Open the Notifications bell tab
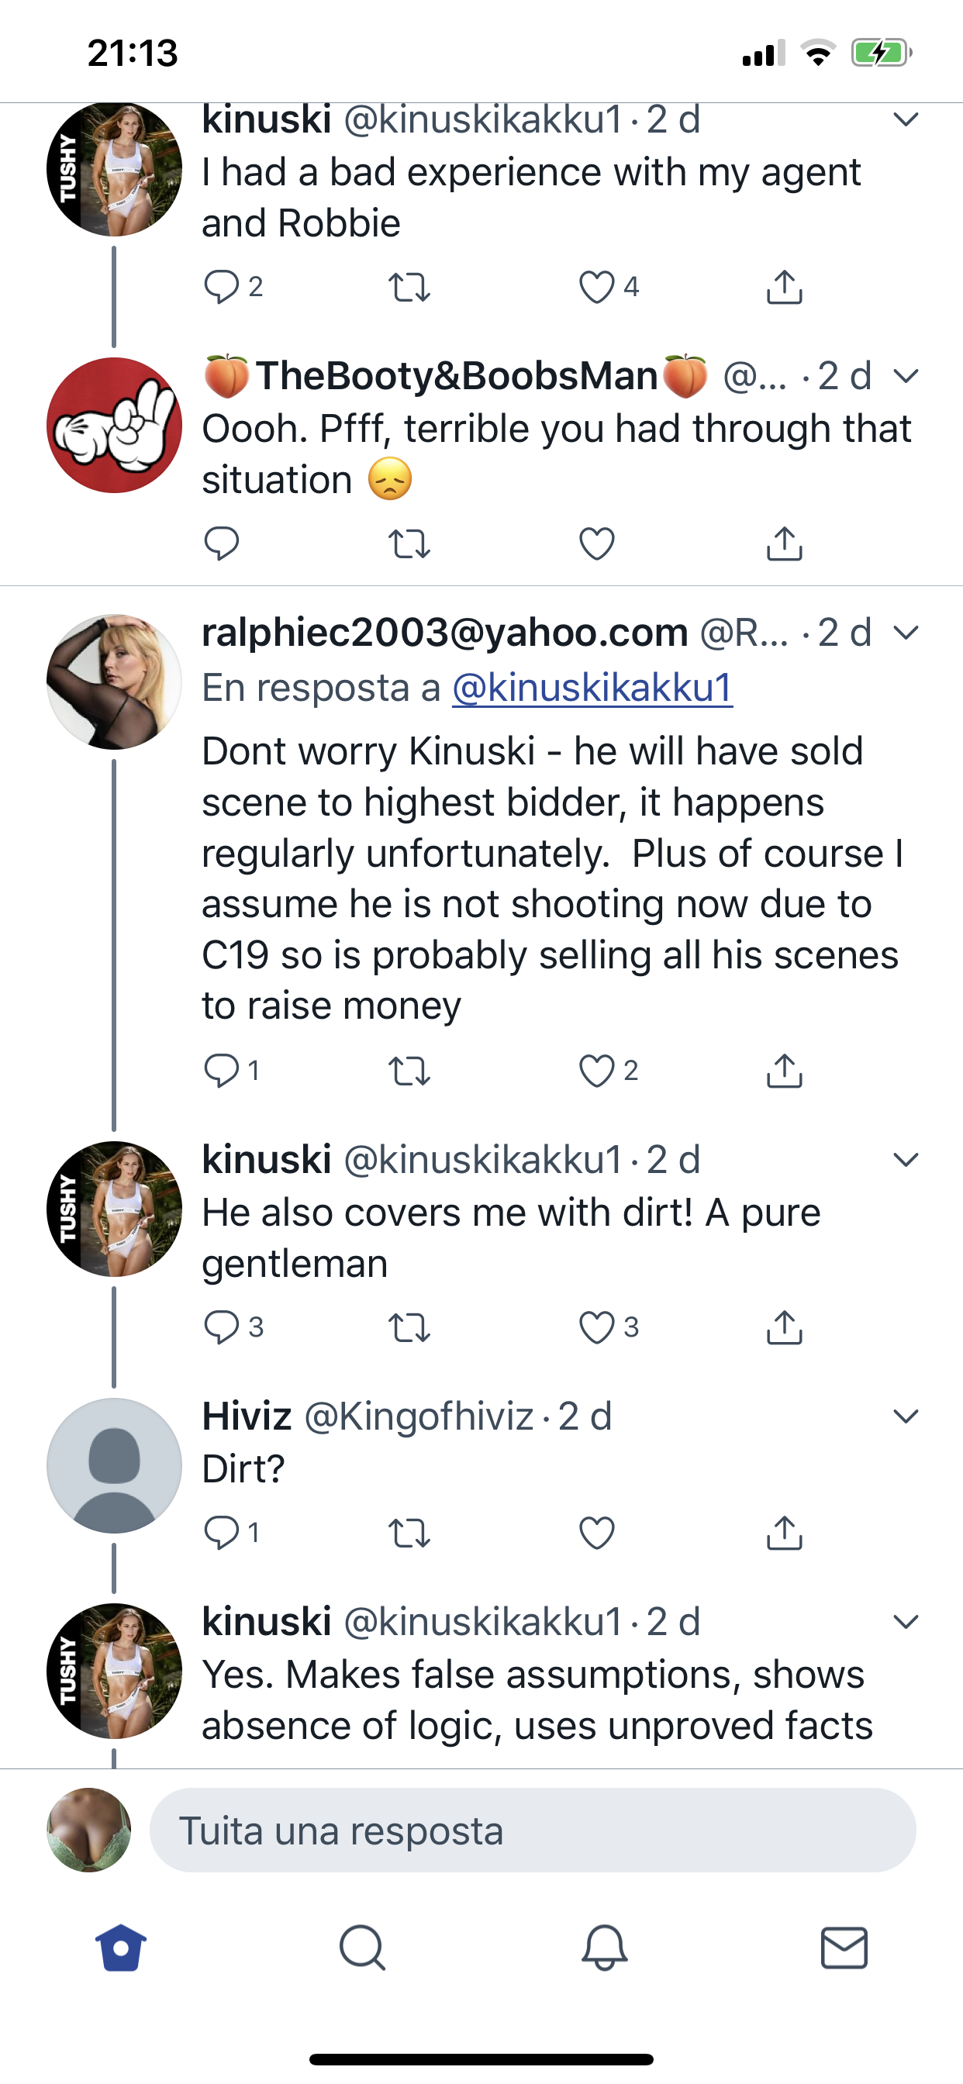Screen dimensions: 963x2084 pyautogui.click(x=604, y=1948)
